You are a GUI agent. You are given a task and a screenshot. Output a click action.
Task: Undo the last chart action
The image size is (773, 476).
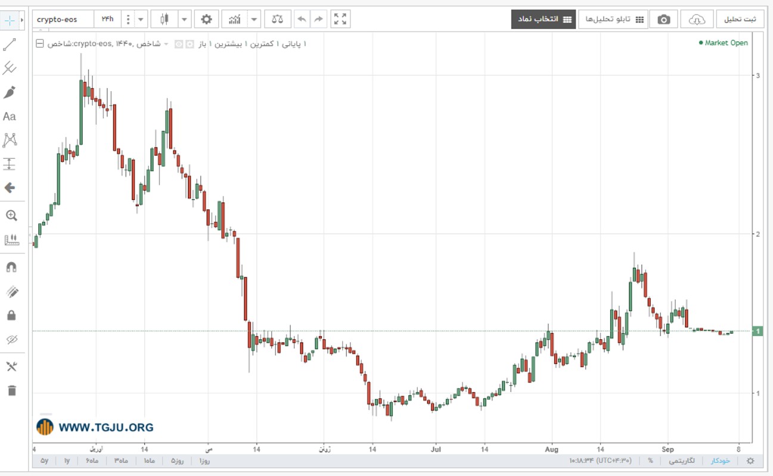tap(302, 19)
